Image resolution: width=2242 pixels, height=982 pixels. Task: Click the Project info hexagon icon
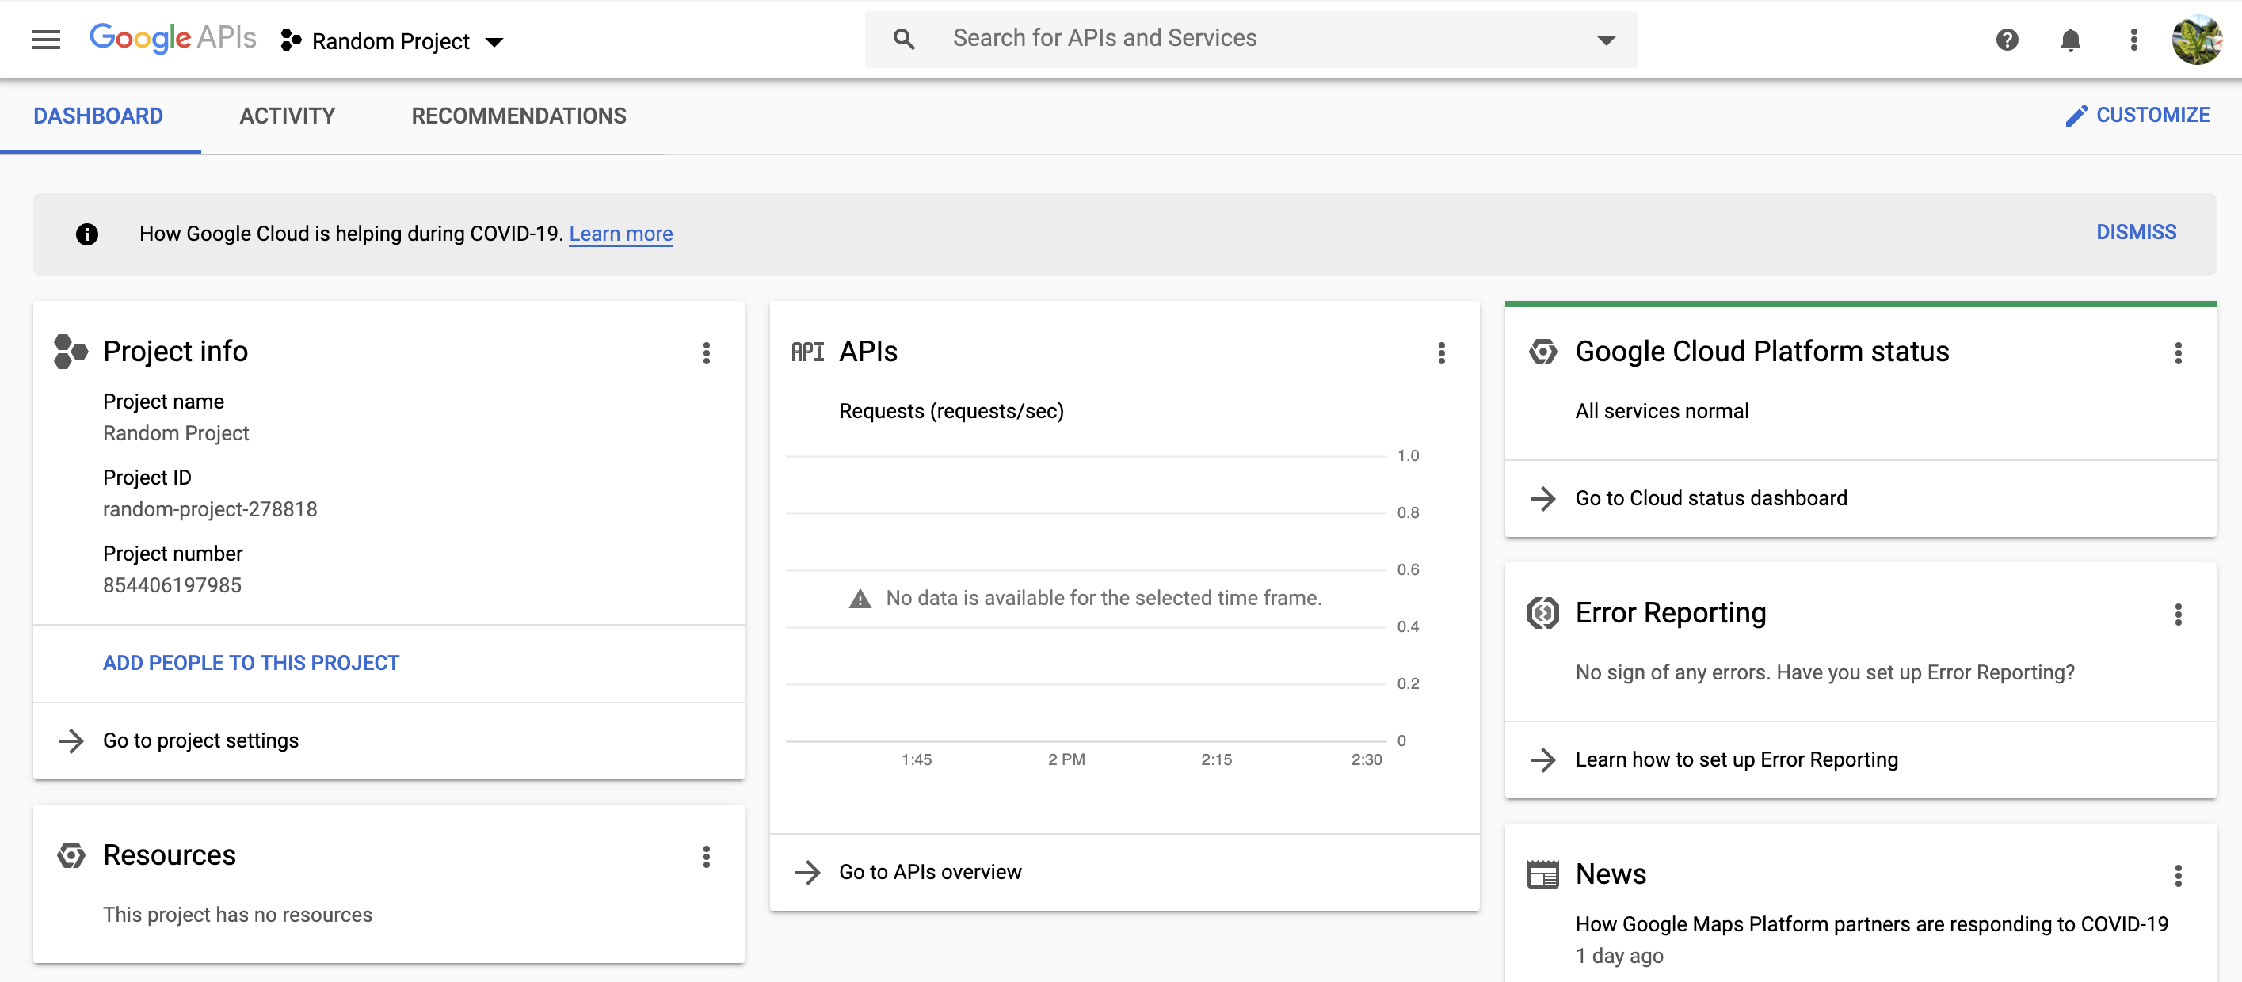tap(71, 352)
